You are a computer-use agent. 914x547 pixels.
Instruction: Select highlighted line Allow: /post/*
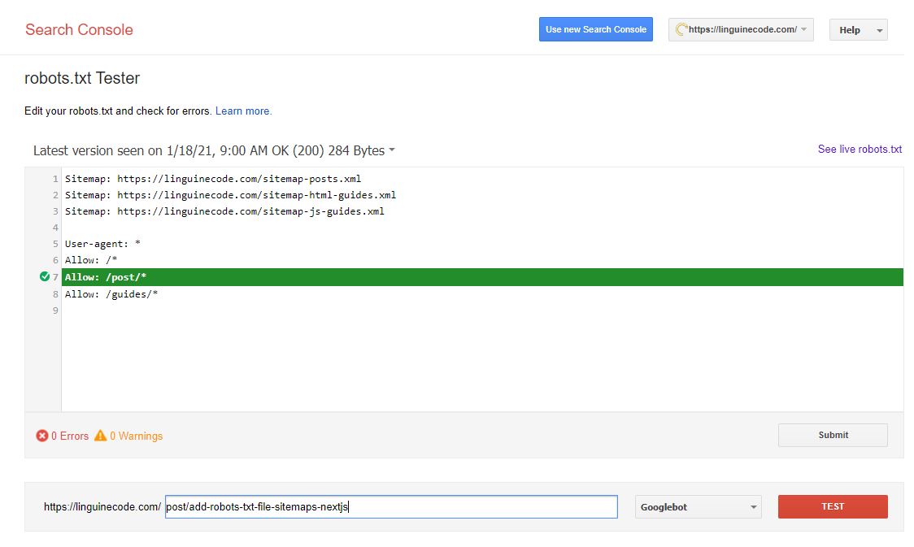(106, 277)
